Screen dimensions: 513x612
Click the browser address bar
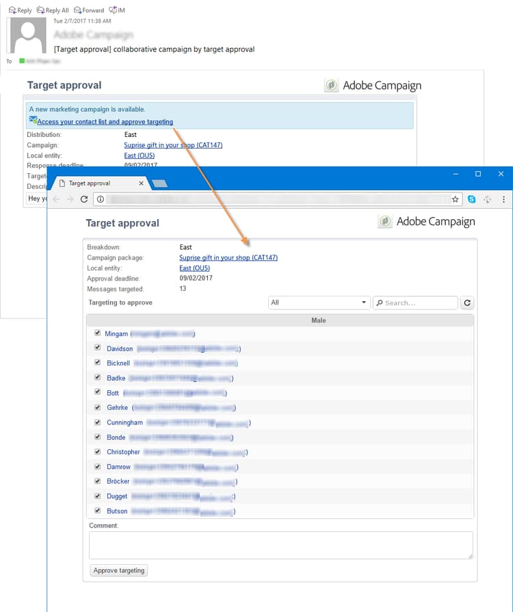coord(279,199)
